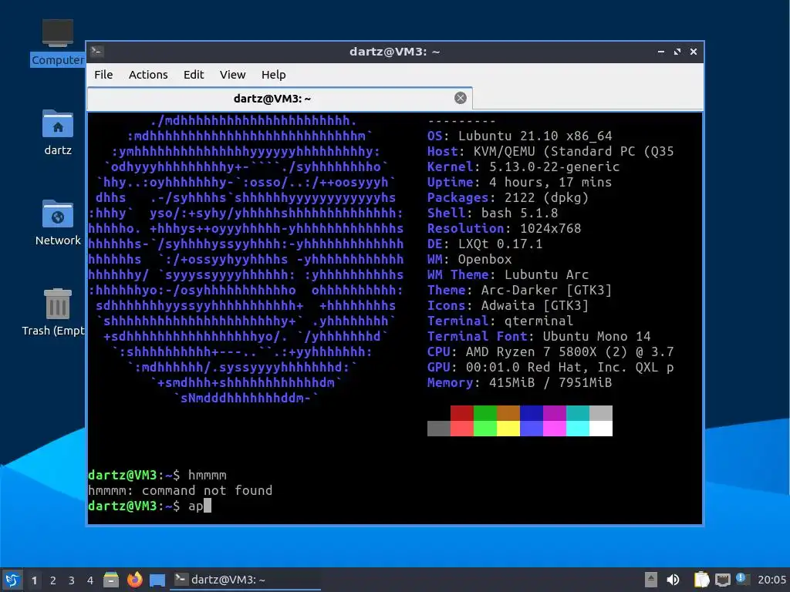Click the bright yellow color block
Screen dimensions: 790x592
click(x=508, y=429)
